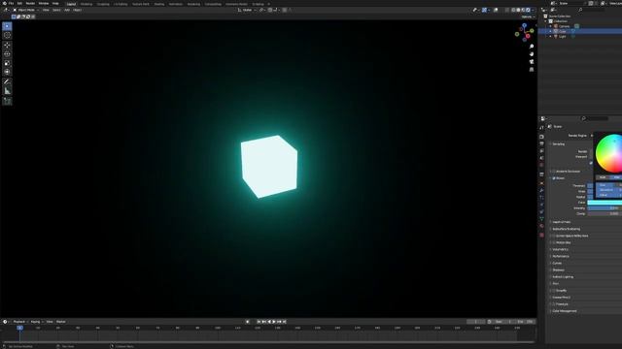
Task: Select the Move tool
Action: click(7, 46)
